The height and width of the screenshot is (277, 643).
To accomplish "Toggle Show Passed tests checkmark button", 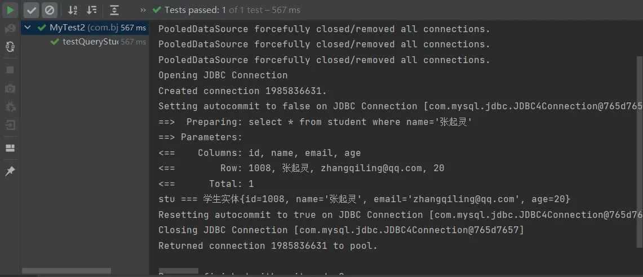I will tap(32, 10).
